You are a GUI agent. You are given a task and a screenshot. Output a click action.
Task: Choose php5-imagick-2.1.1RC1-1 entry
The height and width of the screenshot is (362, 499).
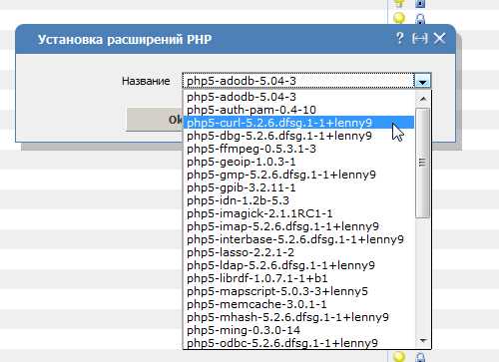pyautogui.click(x=298, y=213)
